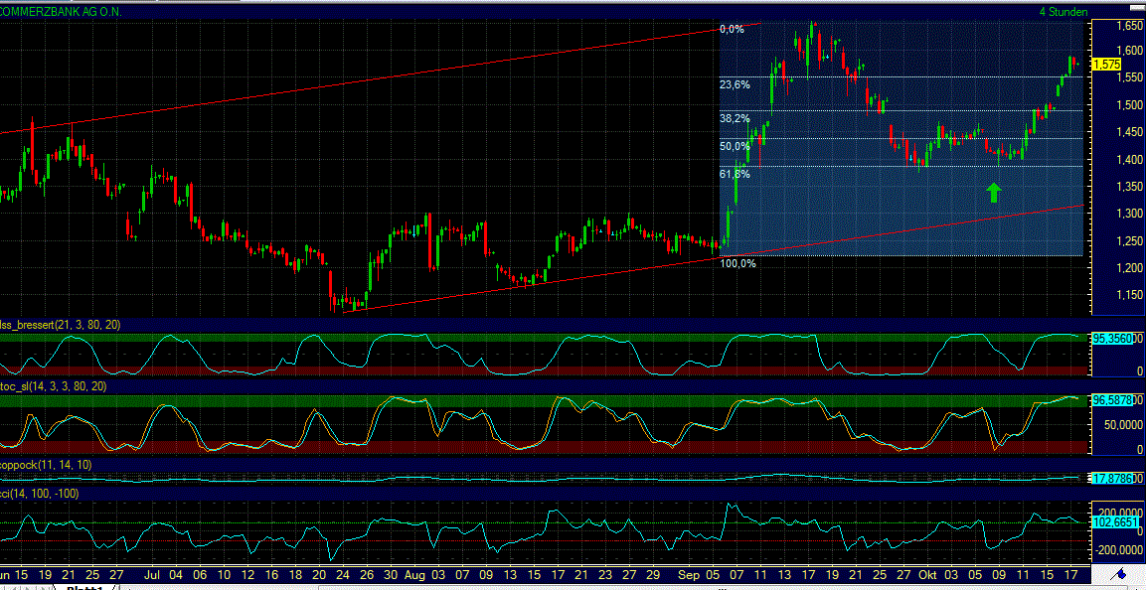Click the first-sheet navigation arrow at bottom left
Viewport: 1146px width, 590px height.
(5, 587)
